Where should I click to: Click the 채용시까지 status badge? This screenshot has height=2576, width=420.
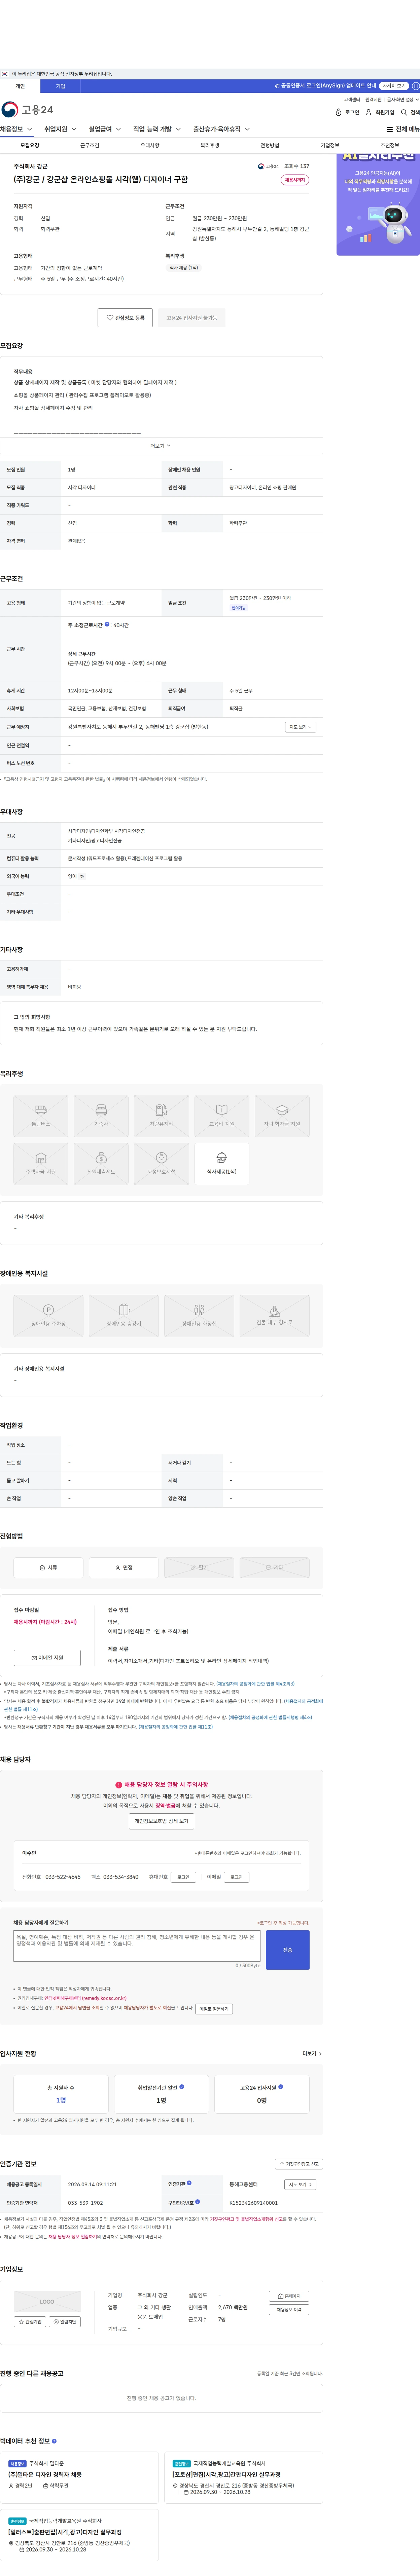coord(295,180)
